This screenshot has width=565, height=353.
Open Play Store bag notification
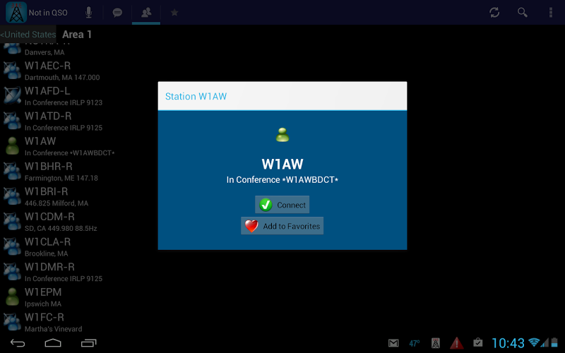(x=478, y=342)
